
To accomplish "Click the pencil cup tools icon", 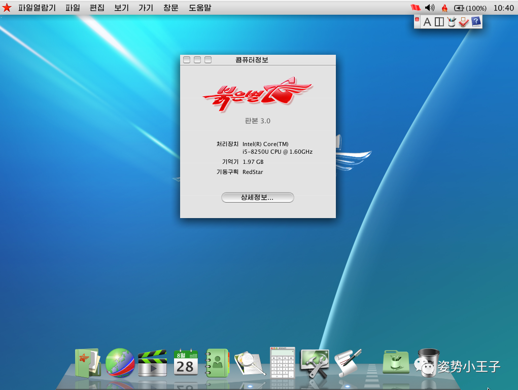I will (451, 22).
